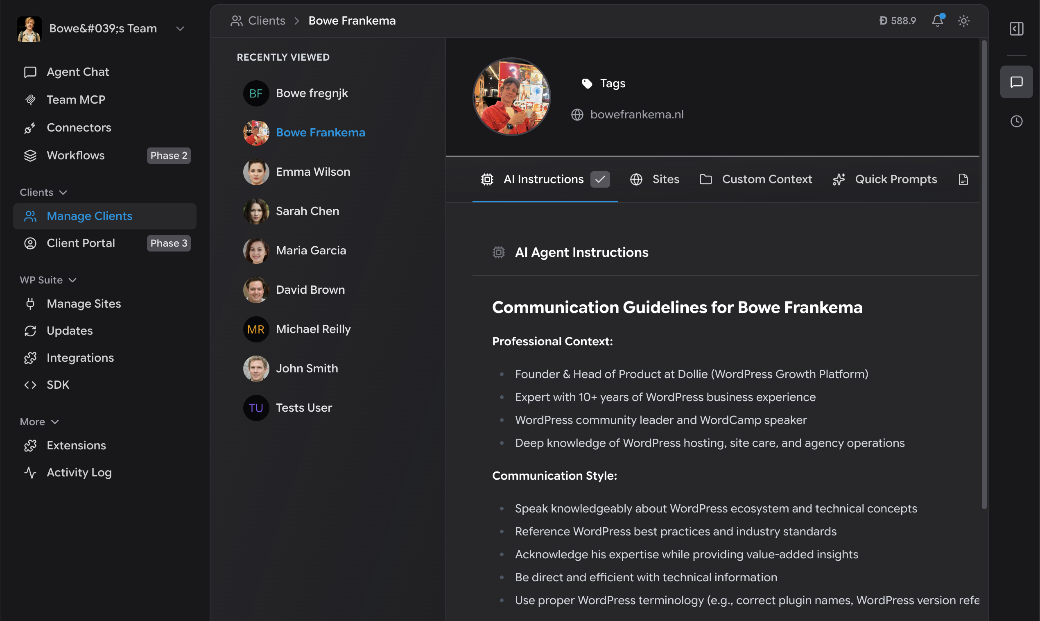Open the Updates section
Viewport: 1040px width, 621px height.
[70, 331]
